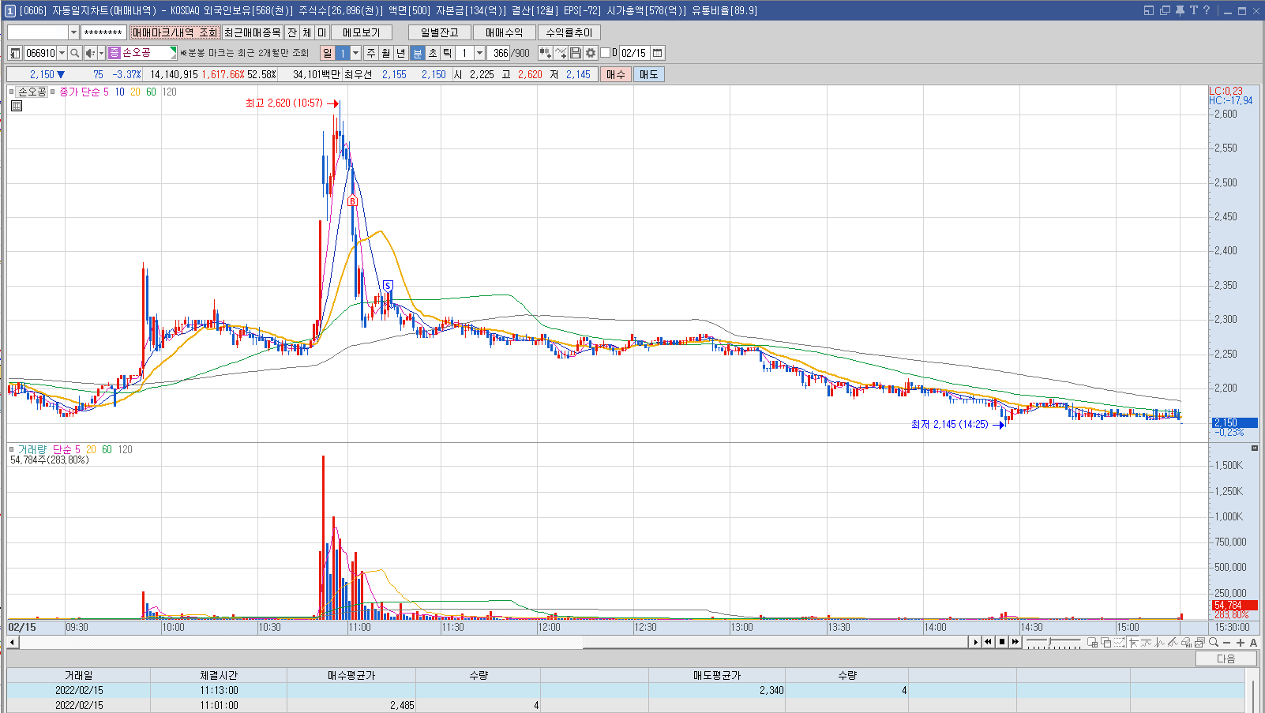Open the 손오공 stock name combo box
Image resolution: width=1265 pixels, height=713 pixels.
coord(142,53)
